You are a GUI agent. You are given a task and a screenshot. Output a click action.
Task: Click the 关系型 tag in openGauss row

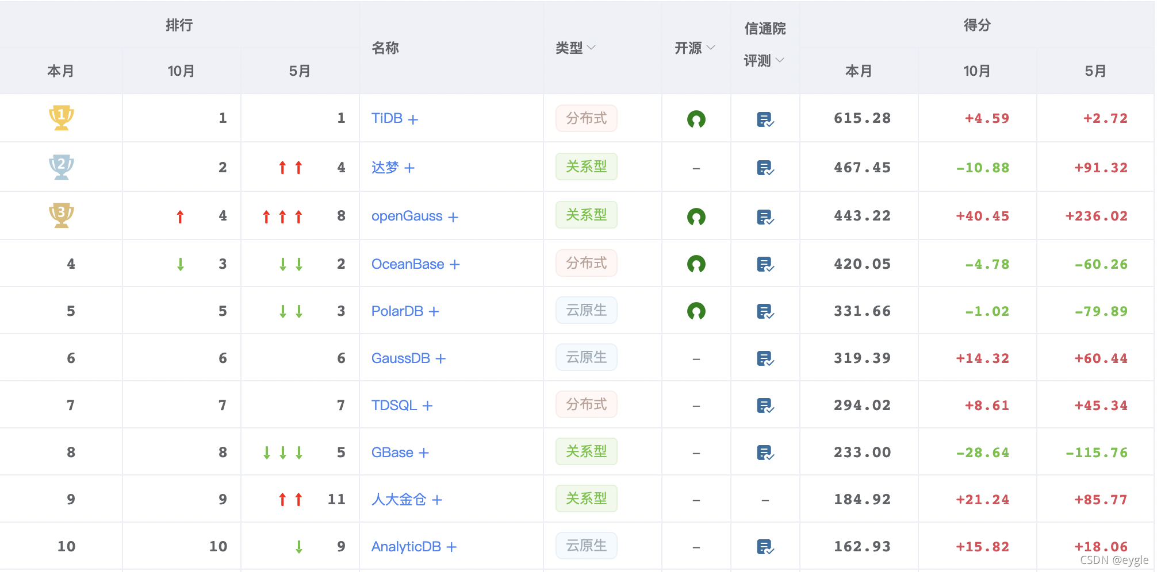point(586,215)
